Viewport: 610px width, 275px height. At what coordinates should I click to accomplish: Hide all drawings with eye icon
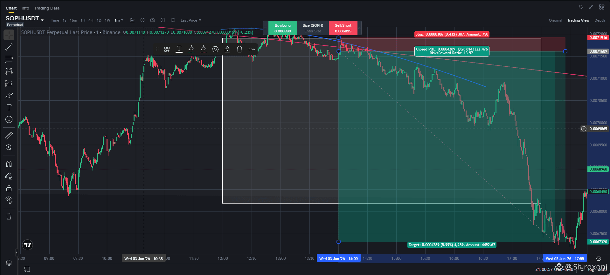pos(9,200)
